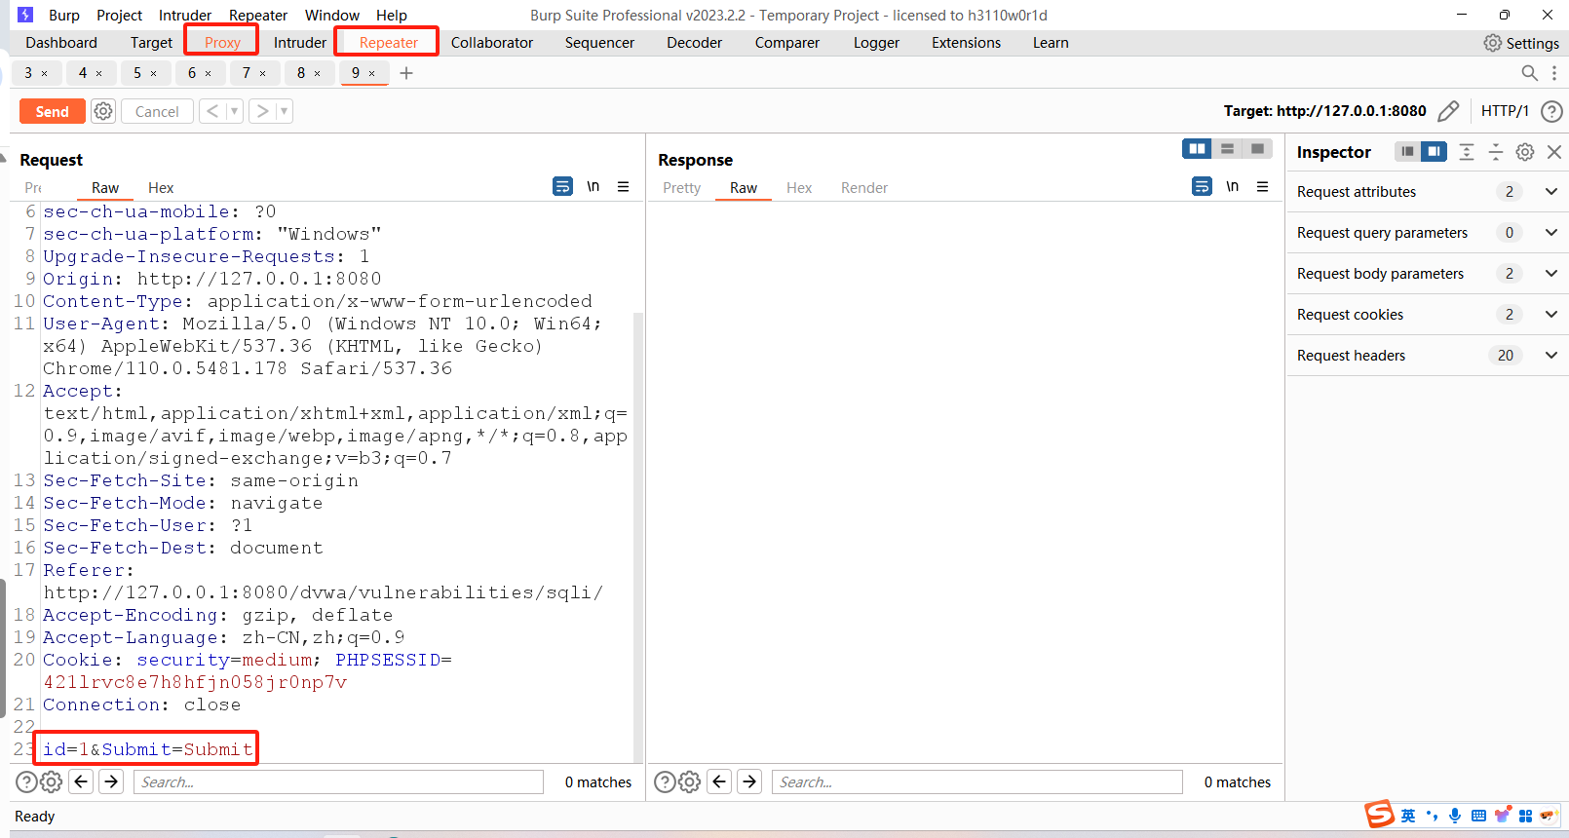Select combined tabbed request/response layout
Viewport: 1569px width, 838px height.
pyautogui.click(x=1257, y=148)
